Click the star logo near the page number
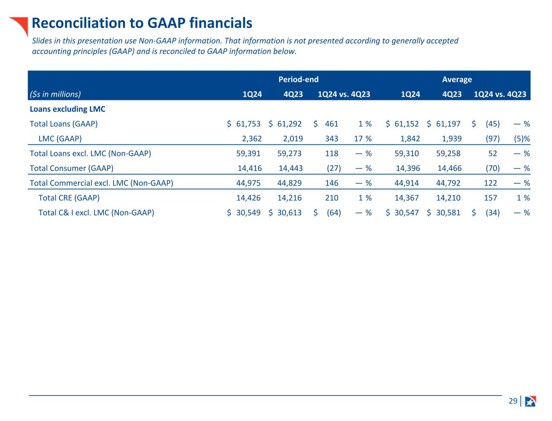The image size is (552, 421). [530, 401]
